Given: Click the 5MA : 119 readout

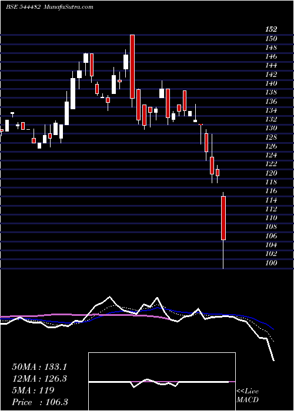Looking at the screenshot, I should click(x=33, y=390).
